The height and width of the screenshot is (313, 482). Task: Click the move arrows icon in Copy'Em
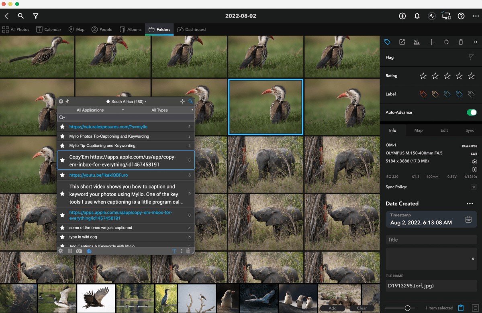pos(183,102)
